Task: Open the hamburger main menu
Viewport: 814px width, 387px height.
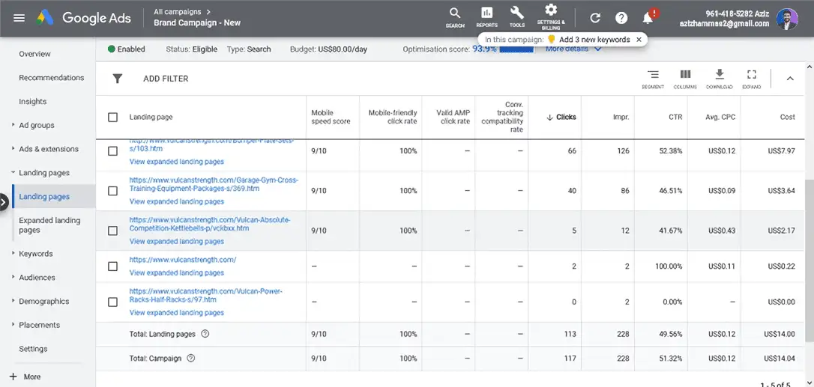Action: coord(19,18)
